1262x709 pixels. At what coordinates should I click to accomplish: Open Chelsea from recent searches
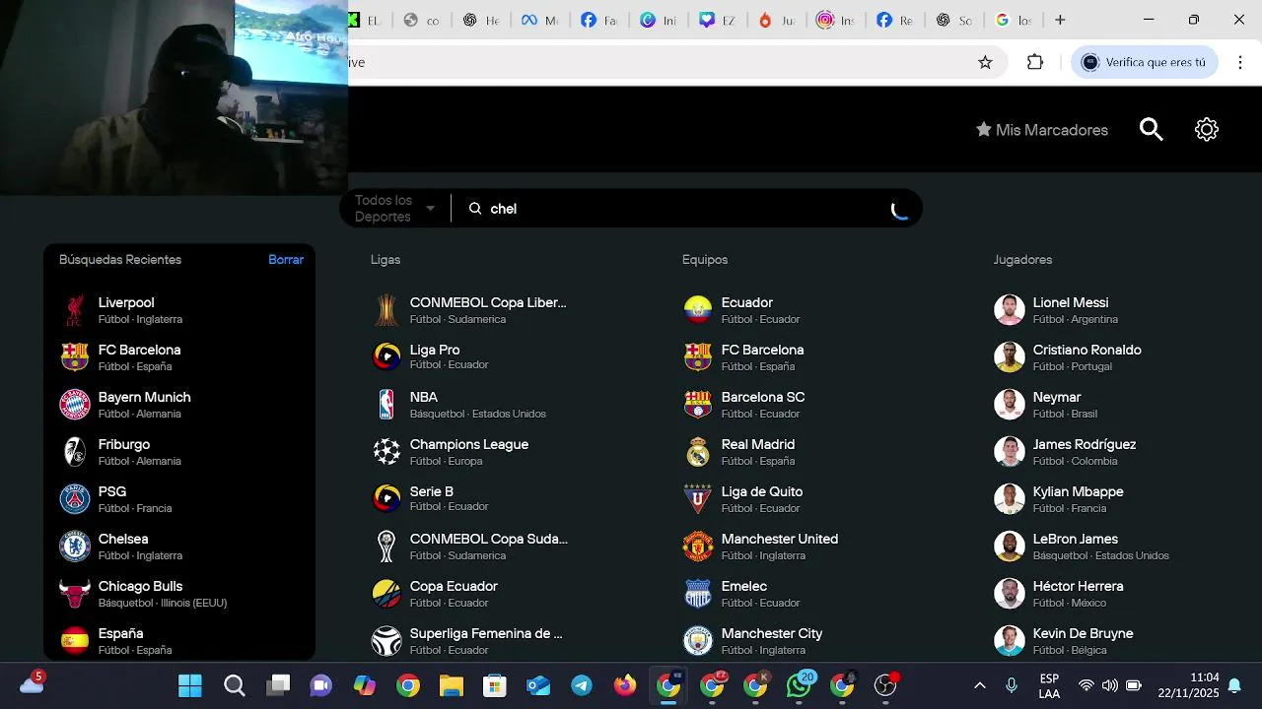point(179,547)
